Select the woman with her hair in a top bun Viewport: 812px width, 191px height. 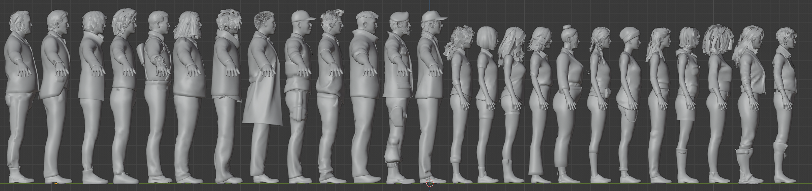pyautogui.click(x=569, y=104)
